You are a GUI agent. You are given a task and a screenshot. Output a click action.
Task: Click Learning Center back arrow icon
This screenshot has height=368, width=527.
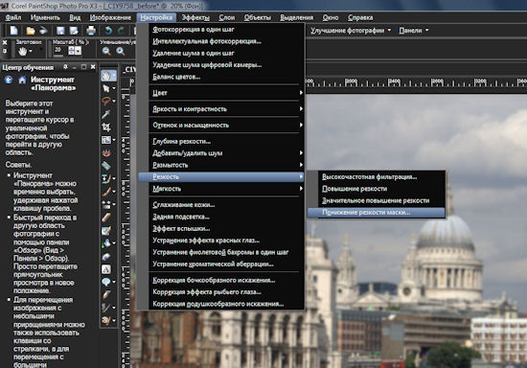9,80
